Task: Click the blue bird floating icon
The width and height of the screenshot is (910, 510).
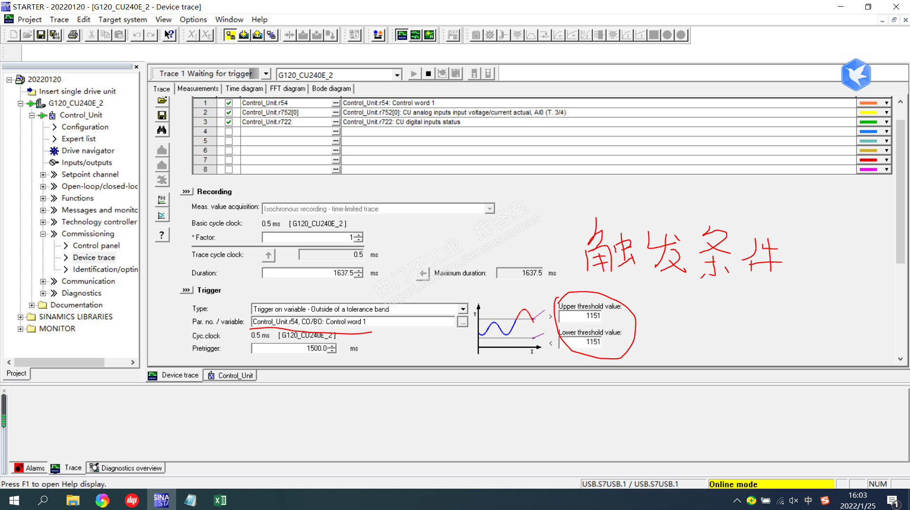Action: click(x=856, y=74)
